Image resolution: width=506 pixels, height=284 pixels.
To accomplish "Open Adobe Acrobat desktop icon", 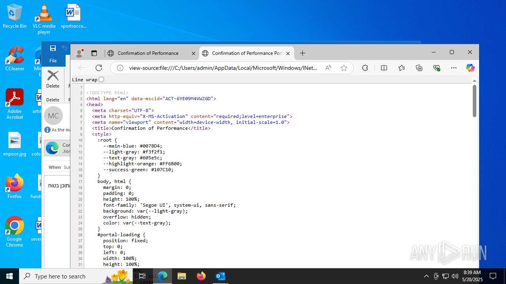I will (x=15, y=104).
